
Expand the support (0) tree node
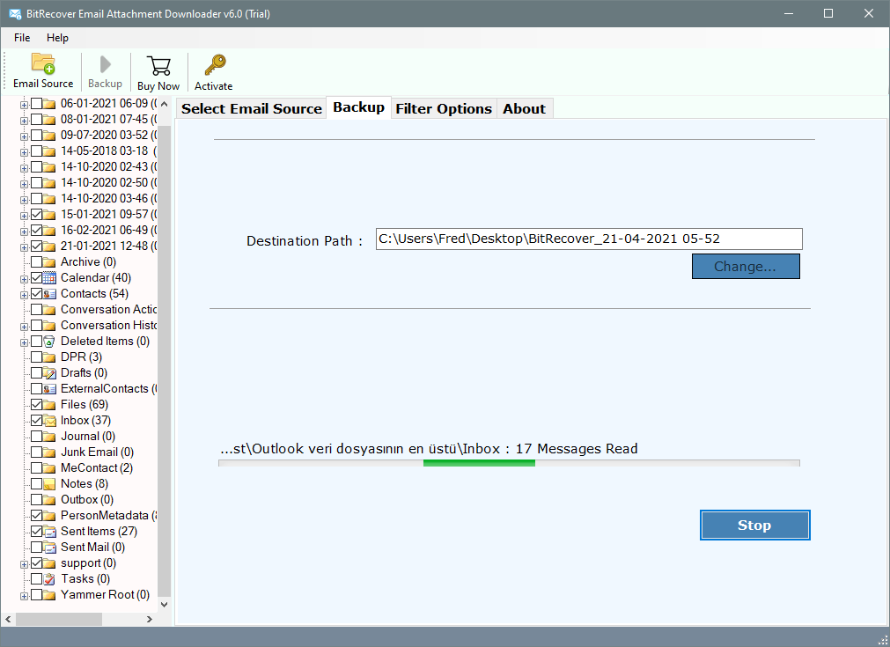pyautogui.click(x=24, y=565)
